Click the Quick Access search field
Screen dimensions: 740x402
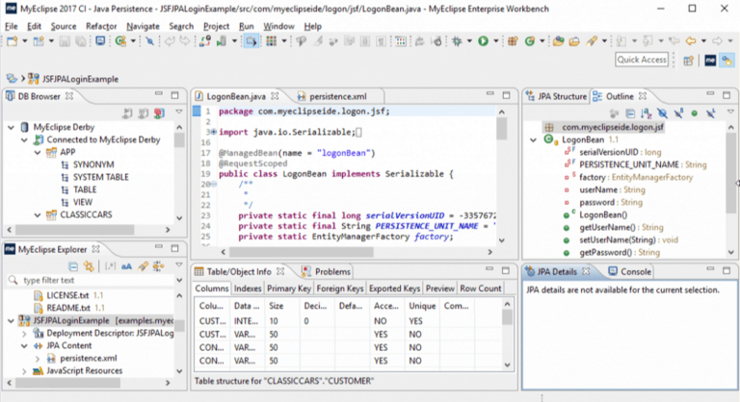pos(642,60)
